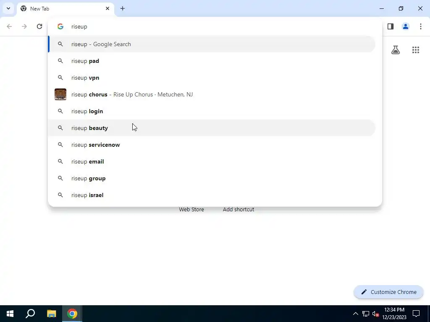Click the Rise Up Chorus thumbnail image
The height and width of the screenshot is (322, 430).
[x=60, y=94]
